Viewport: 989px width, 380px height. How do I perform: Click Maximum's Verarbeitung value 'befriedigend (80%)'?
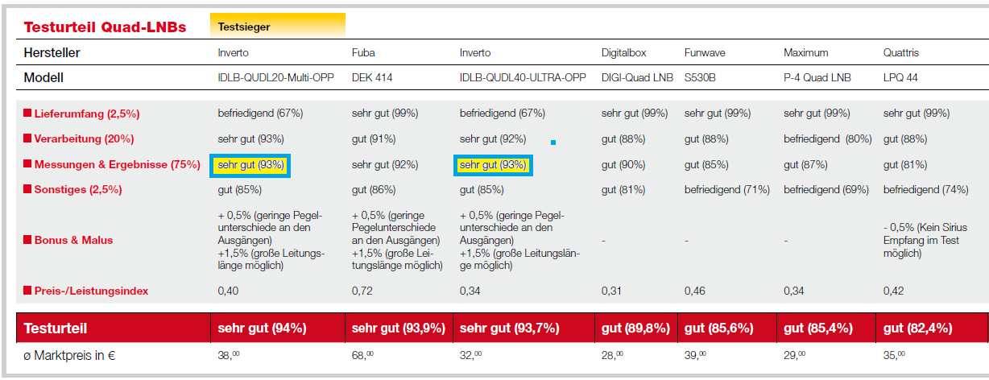click(828, 139)
